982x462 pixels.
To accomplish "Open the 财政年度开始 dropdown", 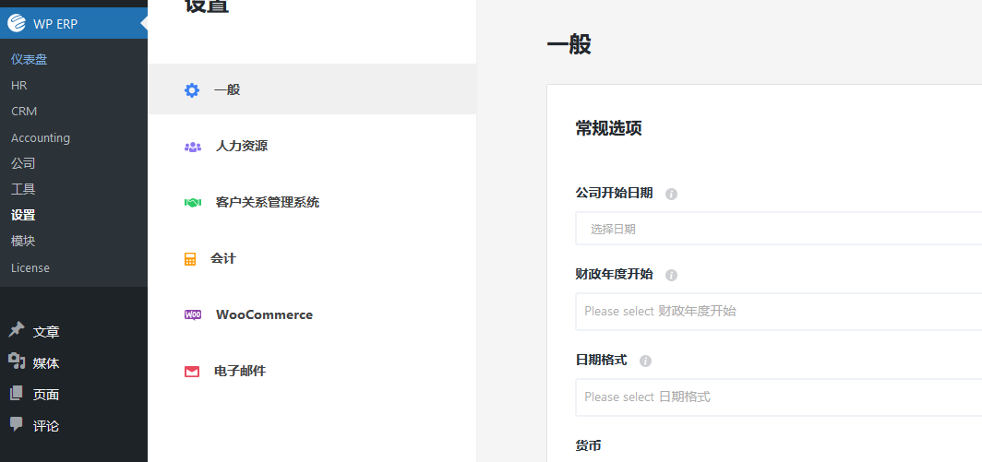I will point(778,311).
